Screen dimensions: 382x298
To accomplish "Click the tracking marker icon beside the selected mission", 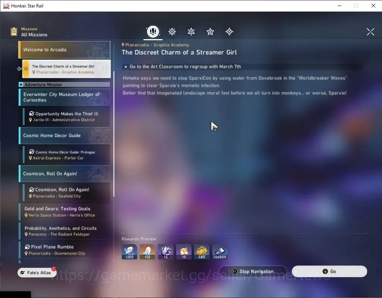I will (x=19, y=69).
